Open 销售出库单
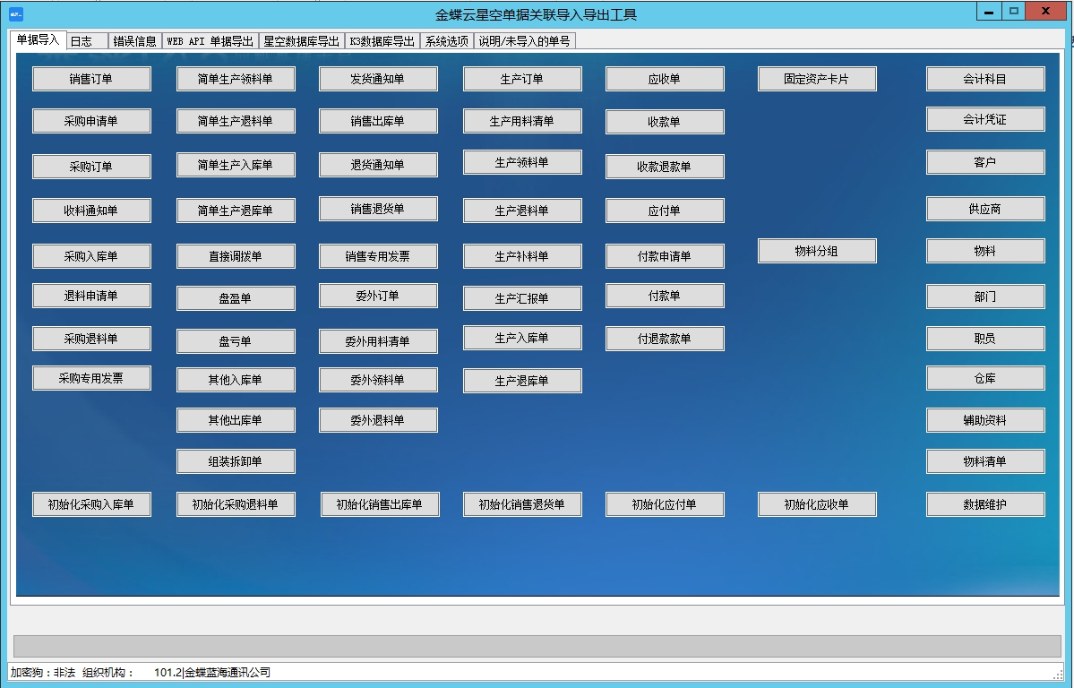1074x688 pixels. pos(378,121)
